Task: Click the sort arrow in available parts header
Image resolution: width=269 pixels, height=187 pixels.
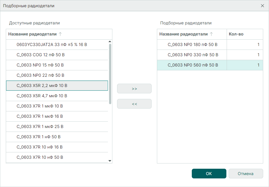Action: [x=60, y=34]
